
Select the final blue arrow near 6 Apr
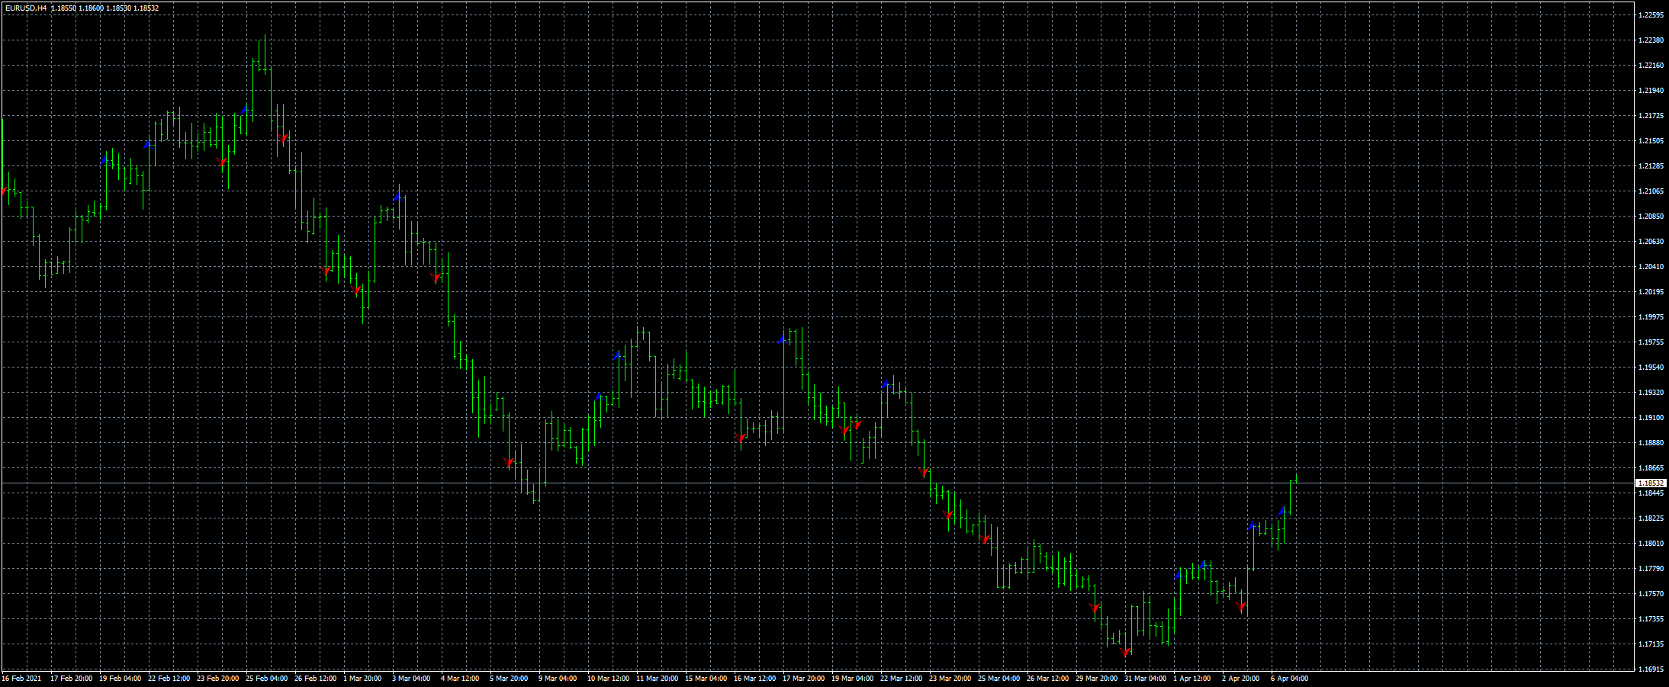pyautogui.click(x=1282, y=512)
